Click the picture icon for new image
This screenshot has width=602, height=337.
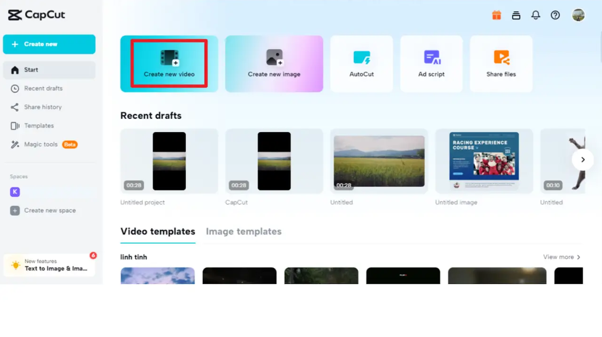click(x=274, y=58)
